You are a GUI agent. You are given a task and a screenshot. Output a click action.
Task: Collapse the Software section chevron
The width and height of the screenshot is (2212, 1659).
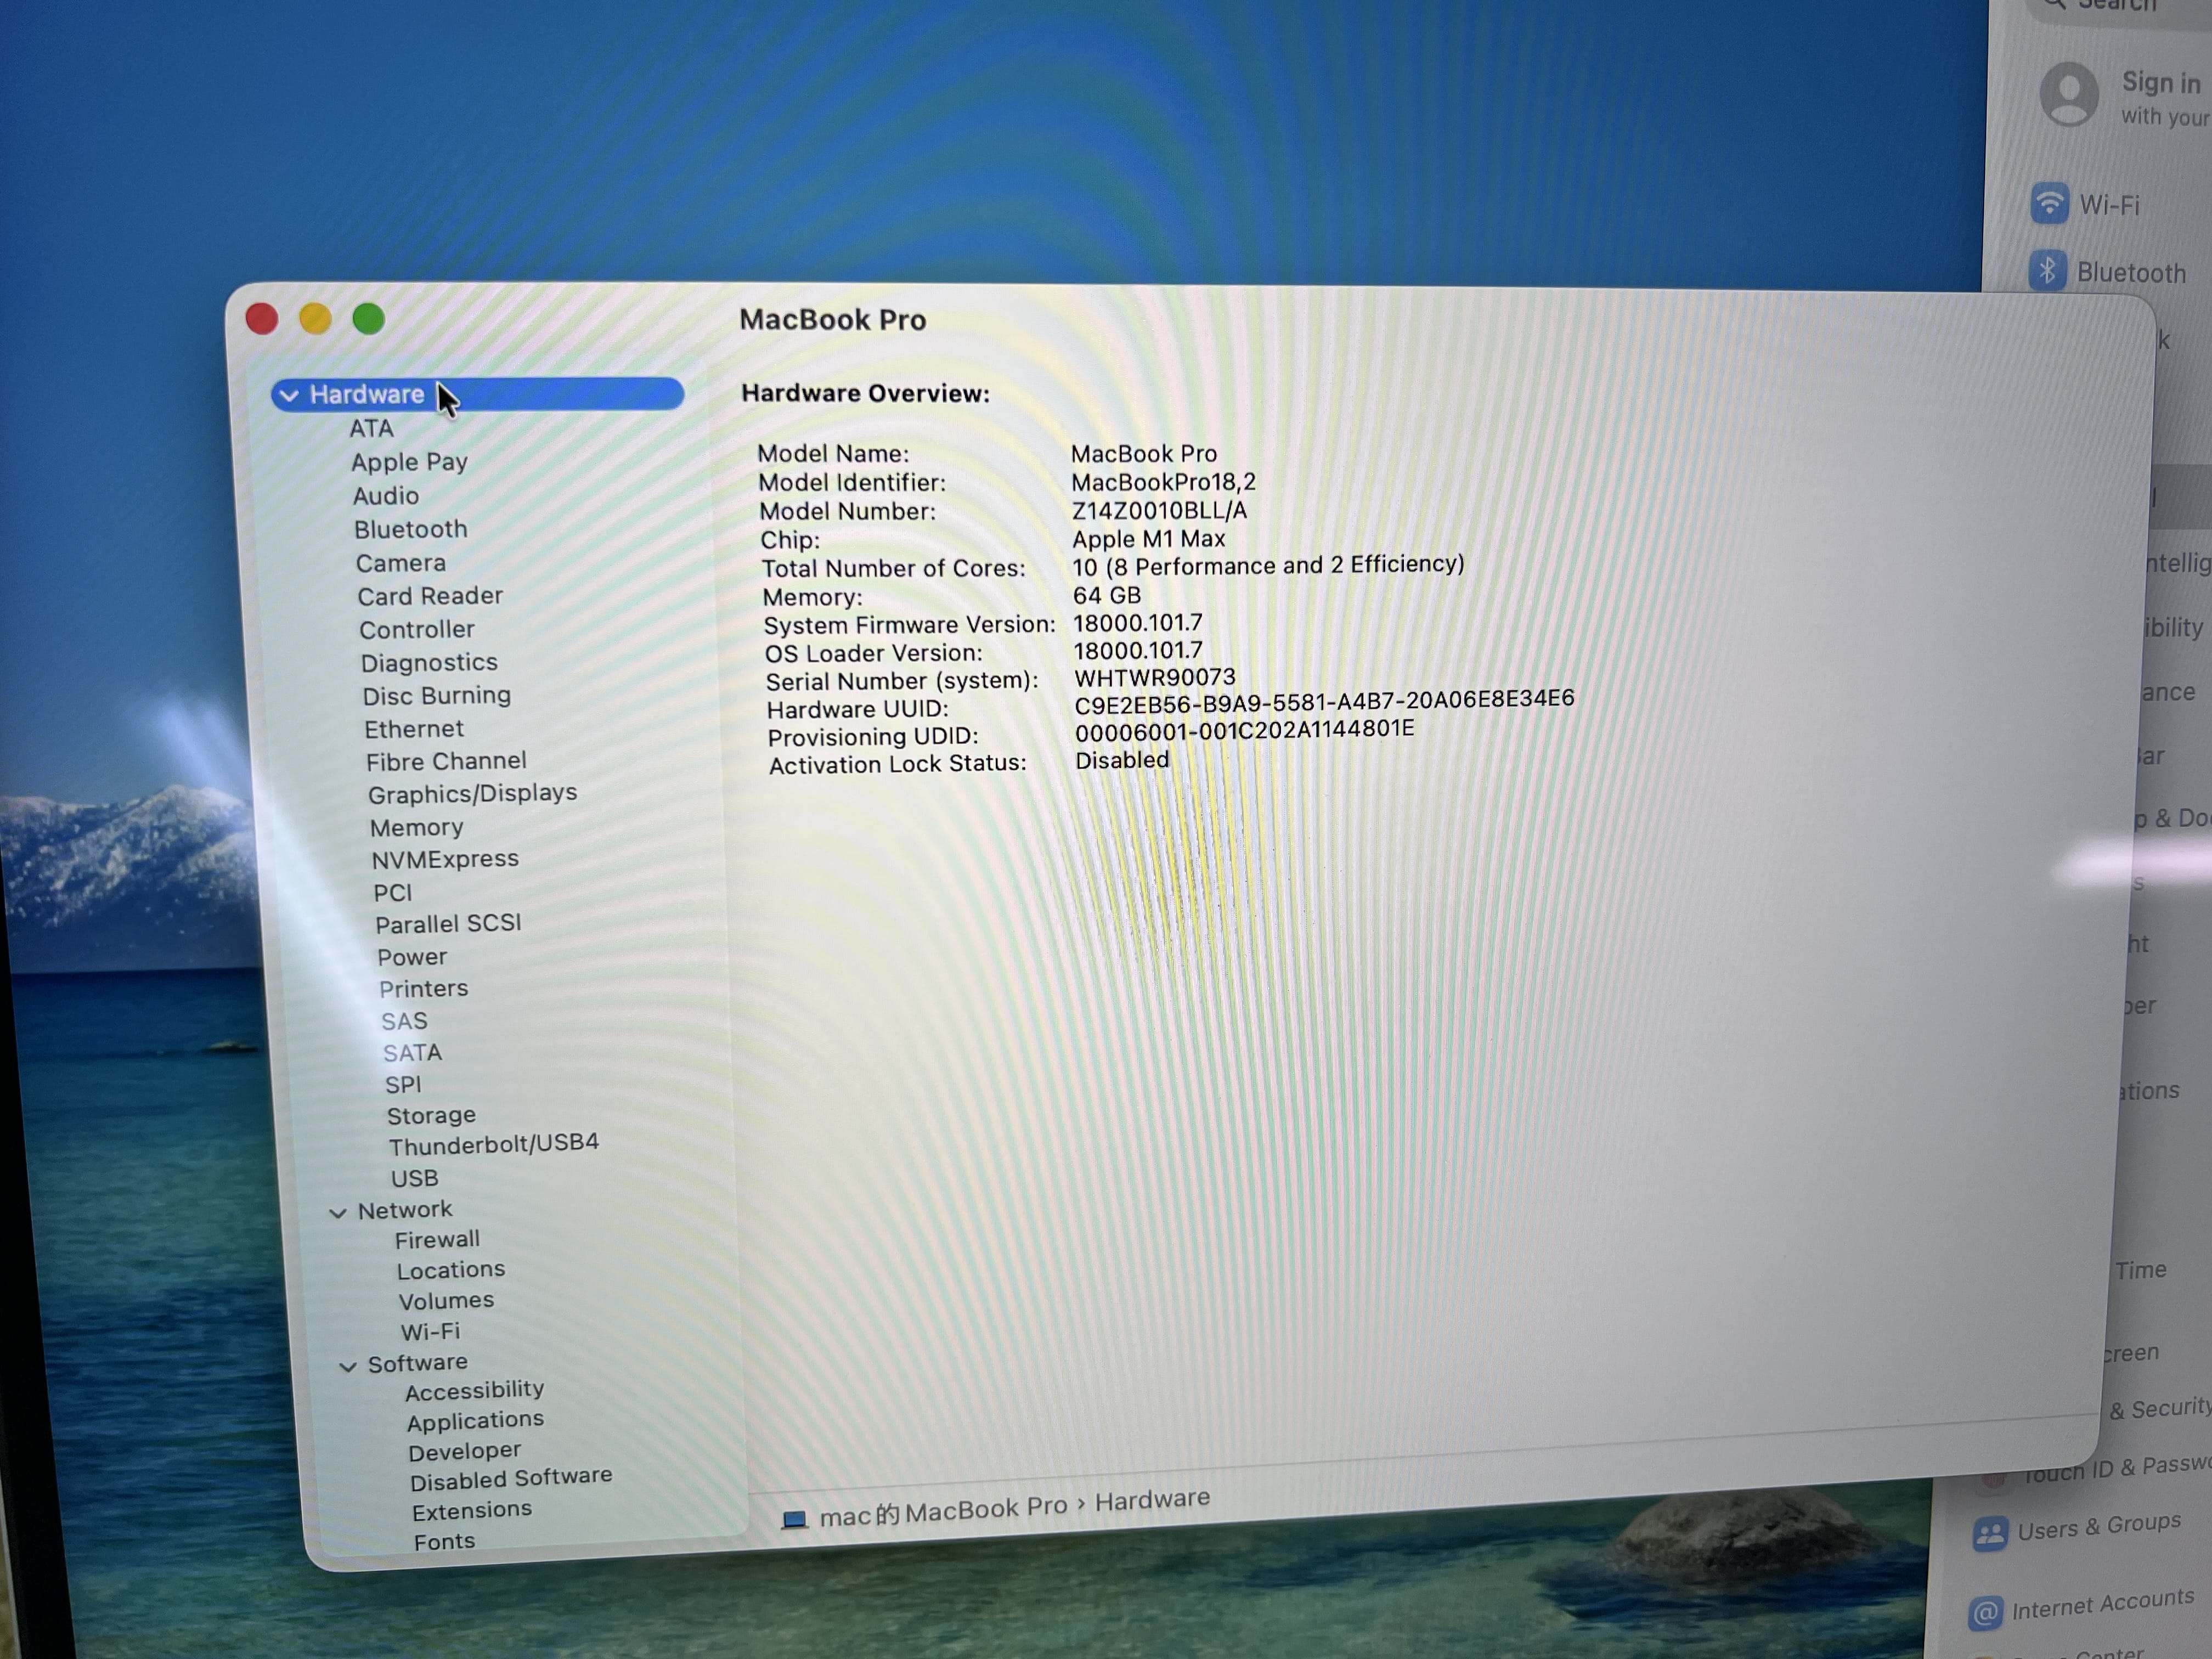point(348,1366)
